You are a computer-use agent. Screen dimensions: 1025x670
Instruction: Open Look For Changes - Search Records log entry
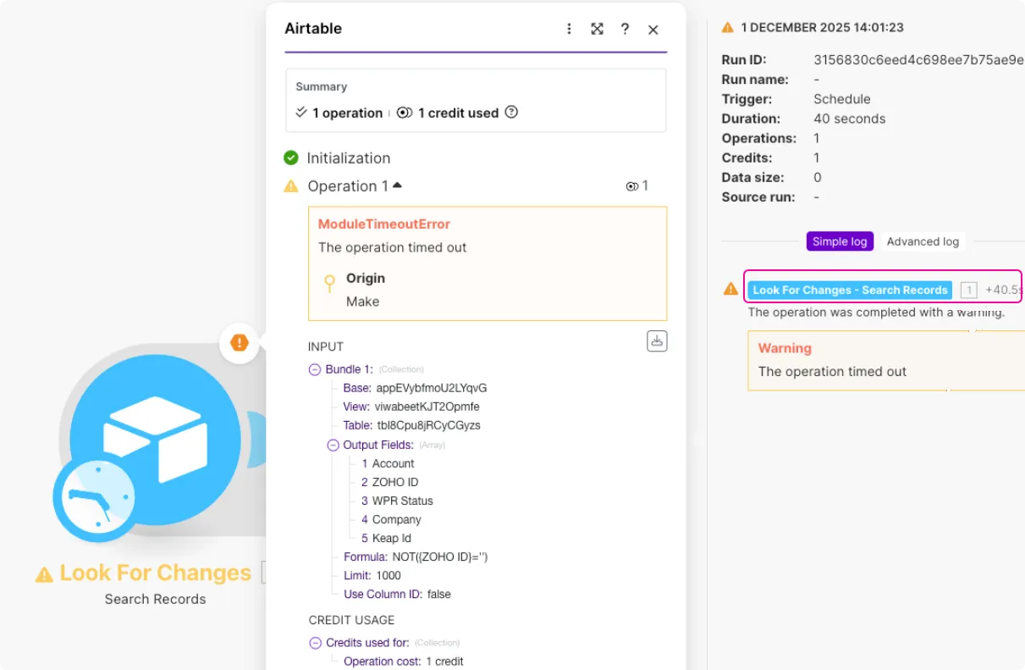(x=850, y=290)
